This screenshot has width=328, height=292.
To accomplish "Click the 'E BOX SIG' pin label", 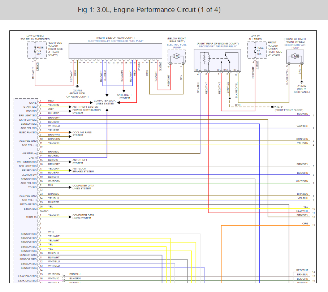I will pos(30,209).
